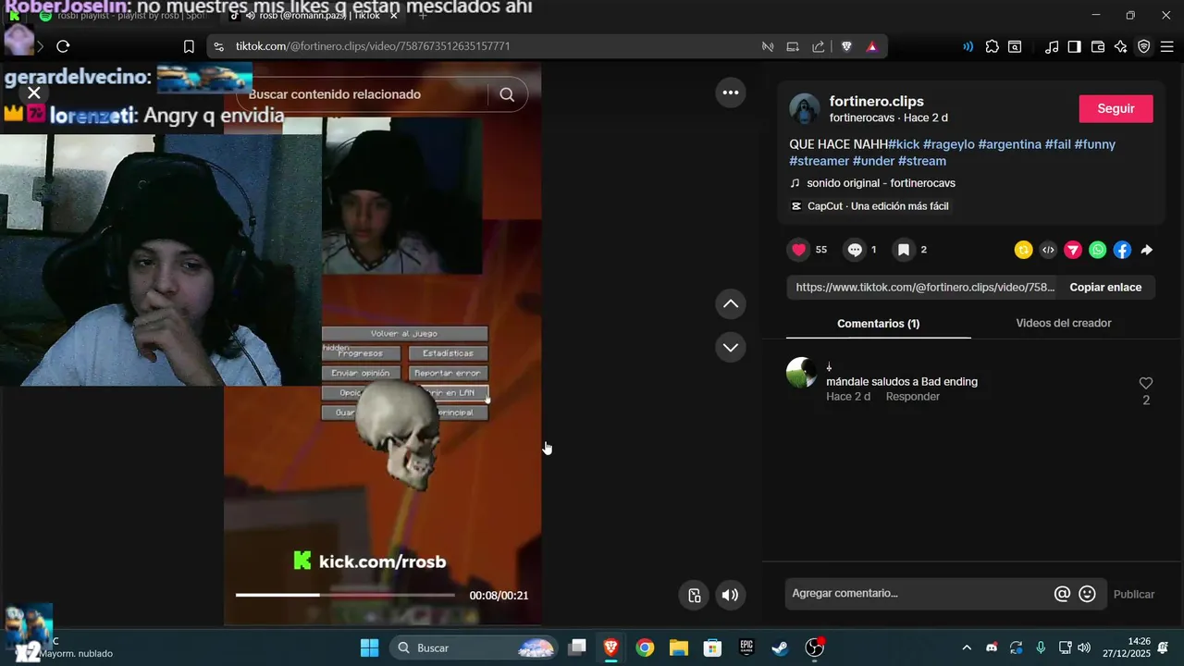This screenshot has height=666, width=1184.
Task: Open comments via the speech bubble icon
Action: point(855,250)
